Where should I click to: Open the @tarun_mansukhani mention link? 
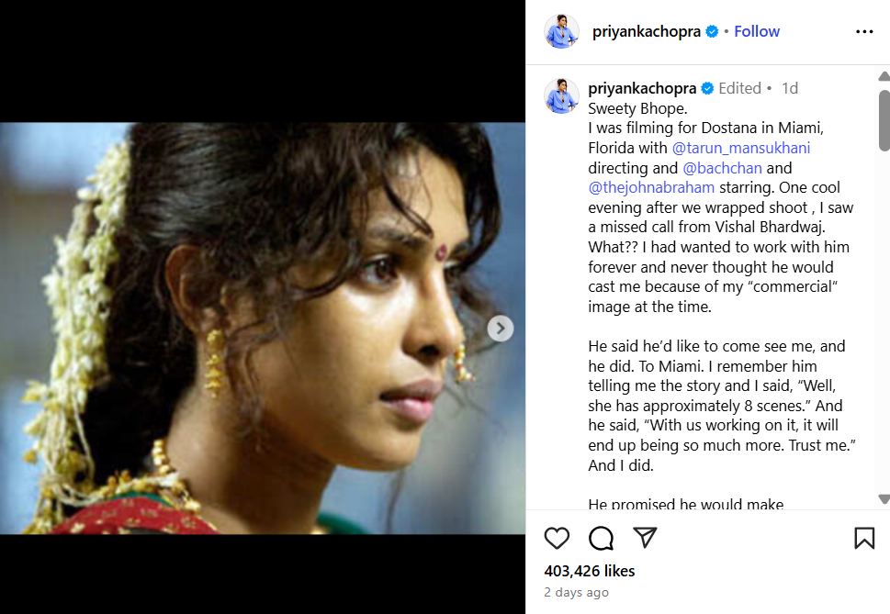pyautogui.click(x=740, y=148)
